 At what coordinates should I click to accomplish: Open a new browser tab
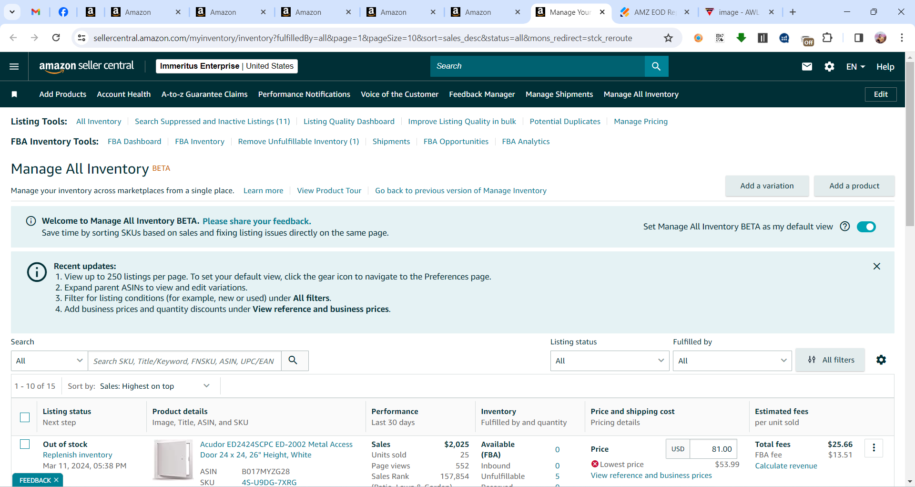pyautogui.click(x=793, y=12)
